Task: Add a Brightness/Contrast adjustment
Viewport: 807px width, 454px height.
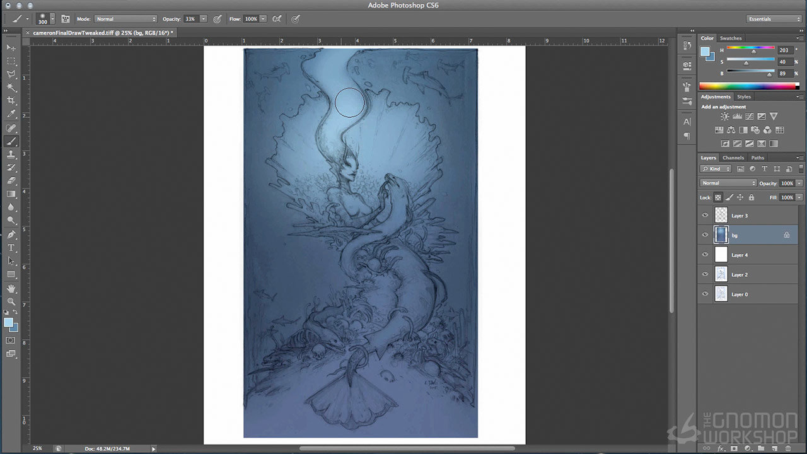Action: (x=725, y=117)
